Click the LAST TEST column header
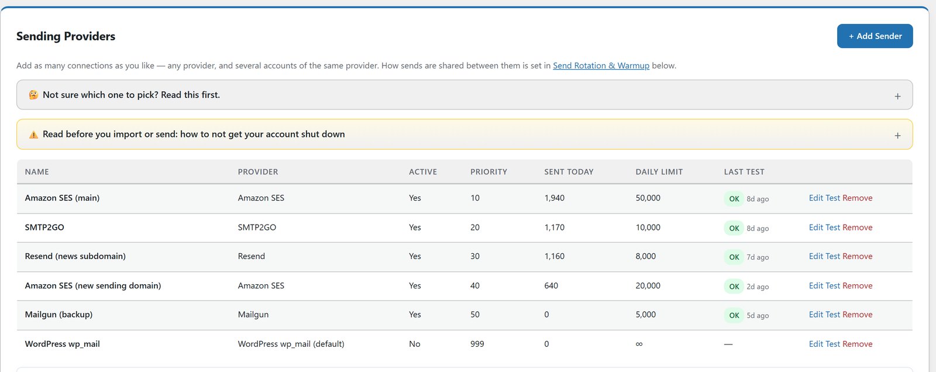936x372 pixels. pyautogui.click(x=744, y=172)
